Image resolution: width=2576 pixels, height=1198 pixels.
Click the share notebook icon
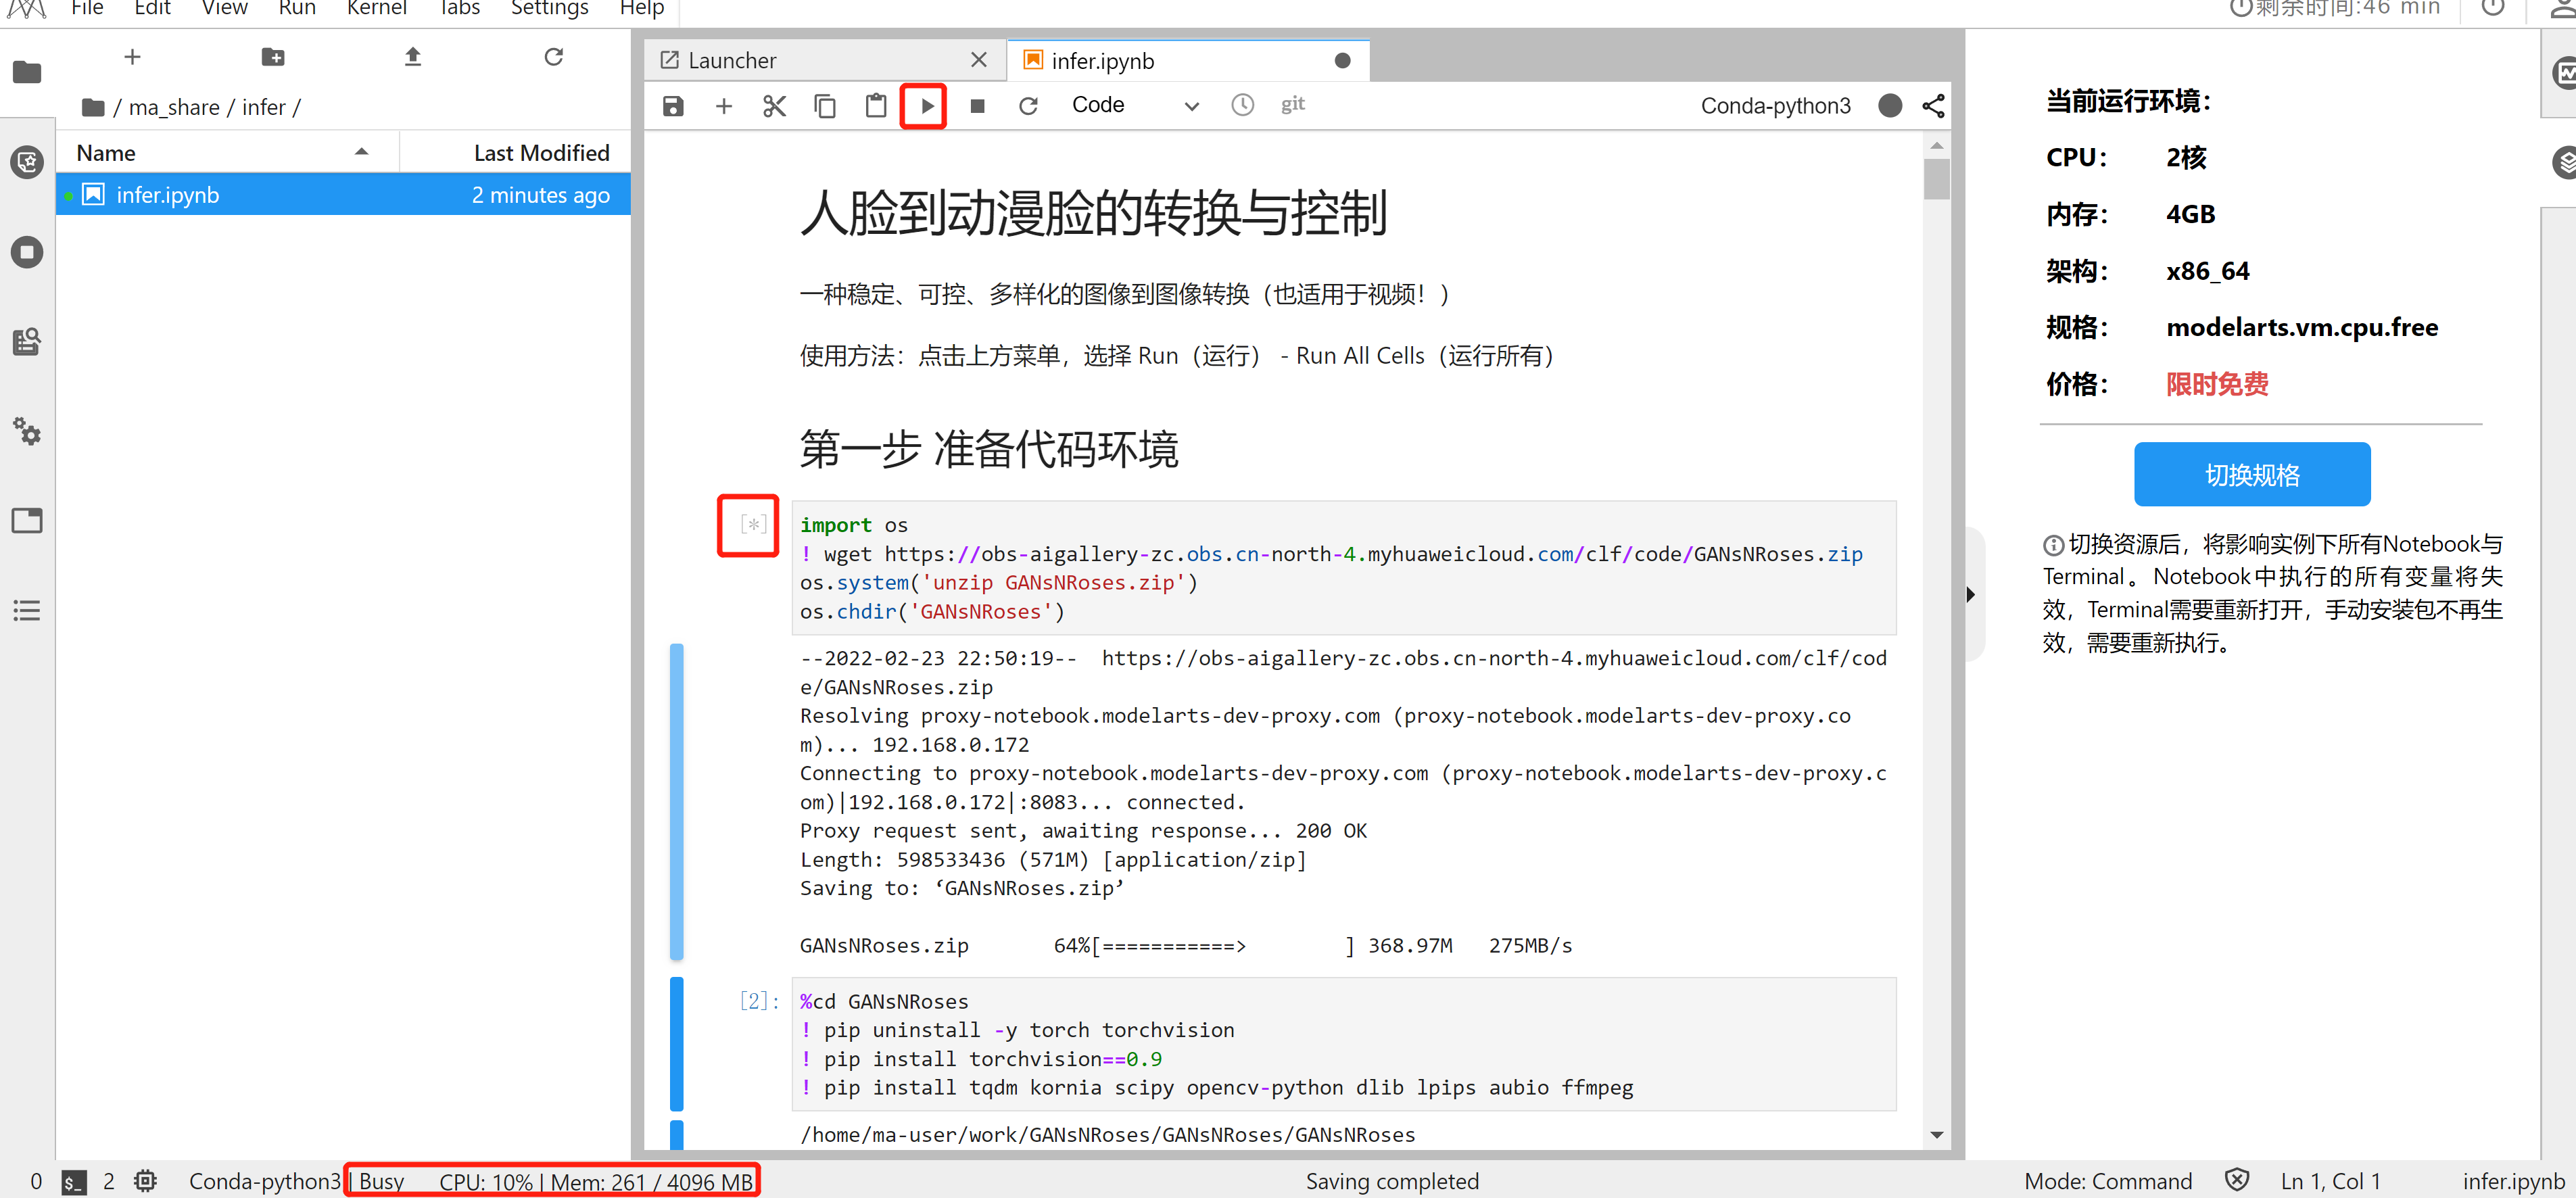click(1933, 106)
